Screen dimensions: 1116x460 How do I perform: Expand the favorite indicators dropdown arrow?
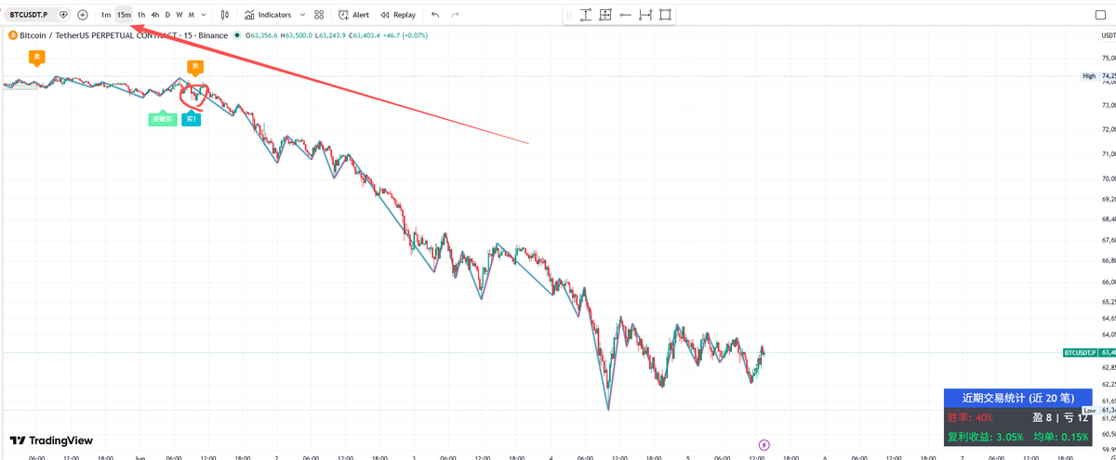(x=303, y=15)
